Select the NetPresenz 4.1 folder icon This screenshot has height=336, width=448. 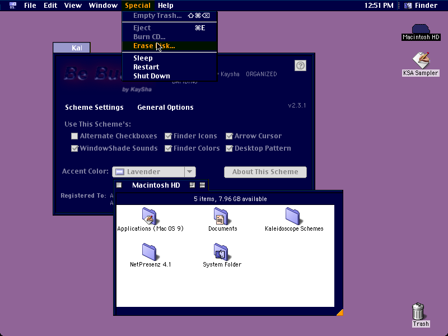(150, 251)
